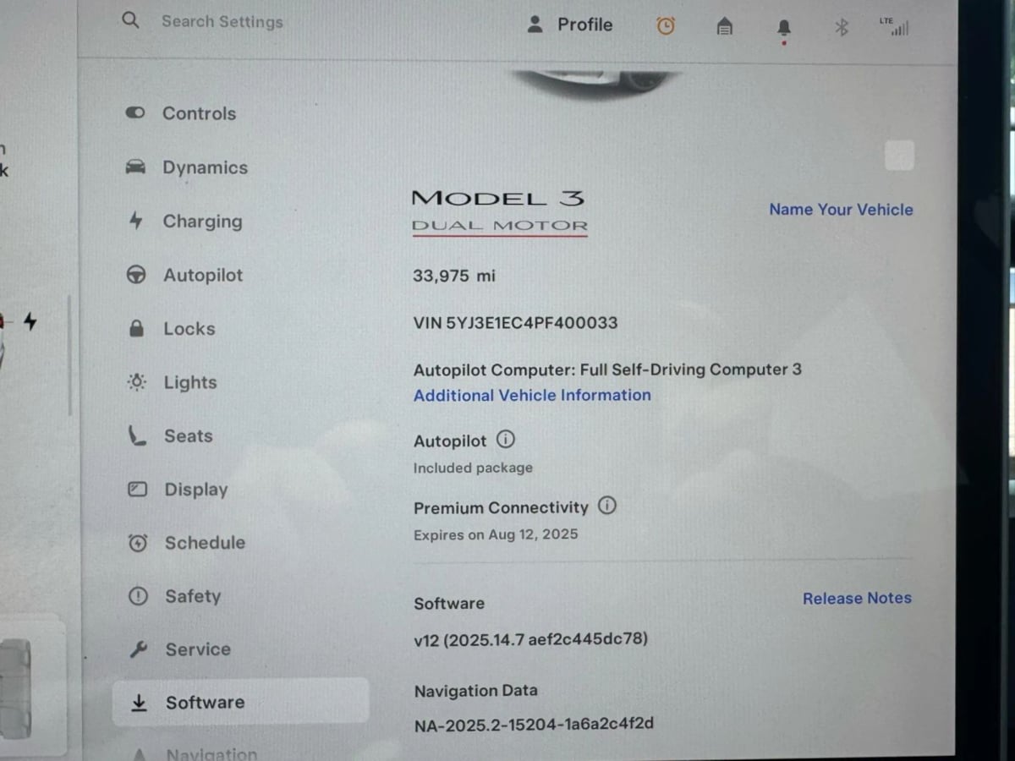Select Controls in settings sidebar
The height and width of the screenshot is (761, 1015).
pyautogui.click(x=199, y=113)
